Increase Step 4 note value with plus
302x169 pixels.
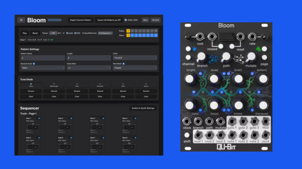[x=132, y=127]
